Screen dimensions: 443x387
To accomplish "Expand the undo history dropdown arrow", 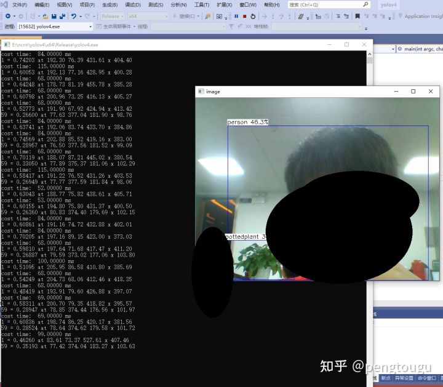I will (x=81, y=17).
